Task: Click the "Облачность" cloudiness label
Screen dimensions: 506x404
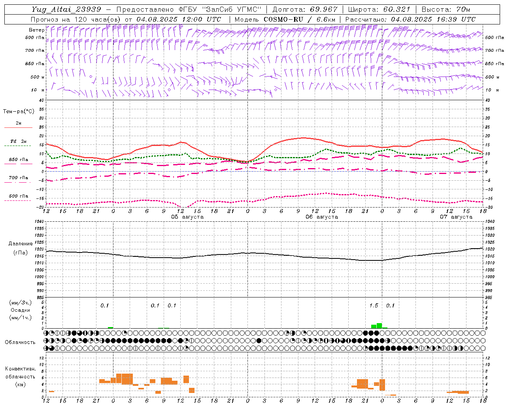Action: pos(20,342)
